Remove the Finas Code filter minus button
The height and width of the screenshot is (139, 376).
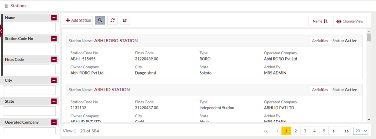tap(54, 59)
